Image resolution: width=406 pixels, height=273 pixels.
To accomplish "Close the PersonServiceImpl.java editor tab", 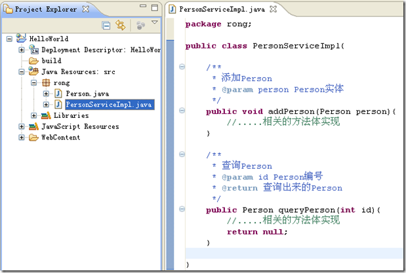I will [274, 9].
